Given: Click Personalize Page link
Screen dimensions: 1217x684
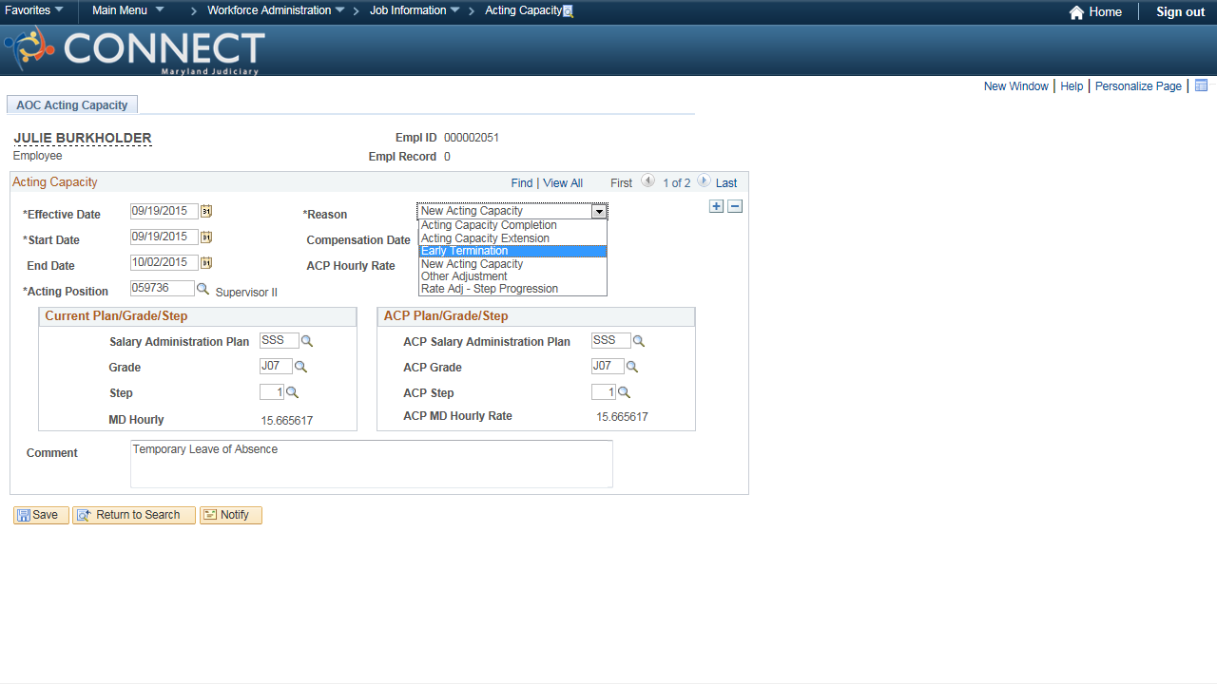Looking at the screenshot, I should pos(1138,86).
